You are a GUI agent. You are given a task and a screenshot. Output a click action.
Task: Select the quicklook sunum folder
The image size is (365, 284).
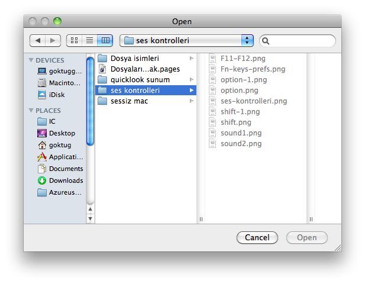140,80
